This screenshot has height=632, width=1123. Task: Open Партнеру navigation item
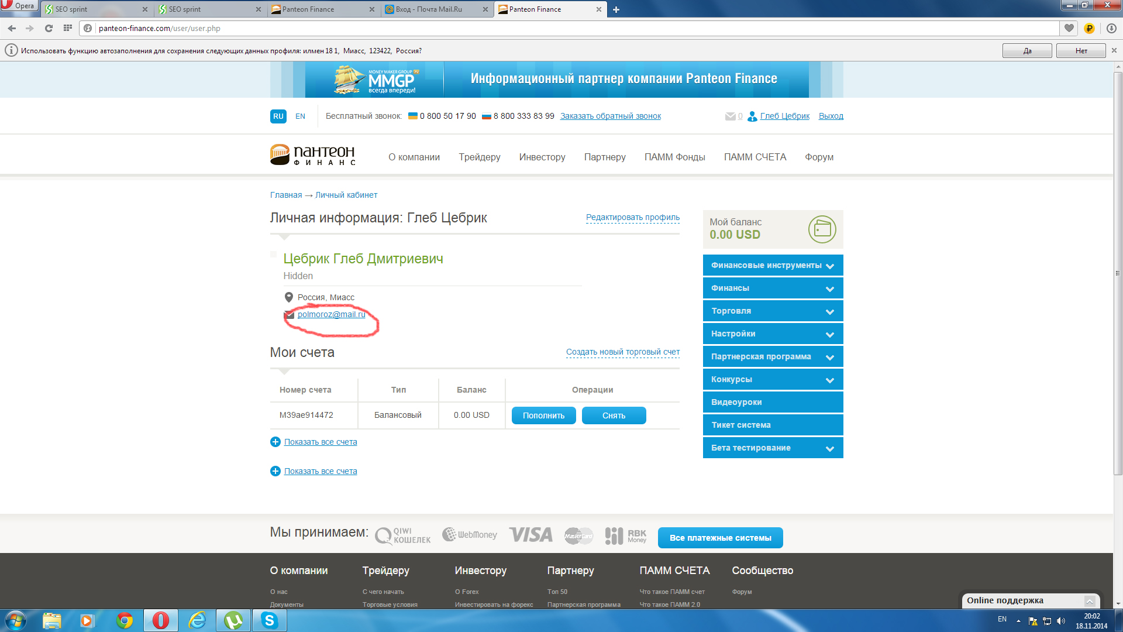point(605,157)
